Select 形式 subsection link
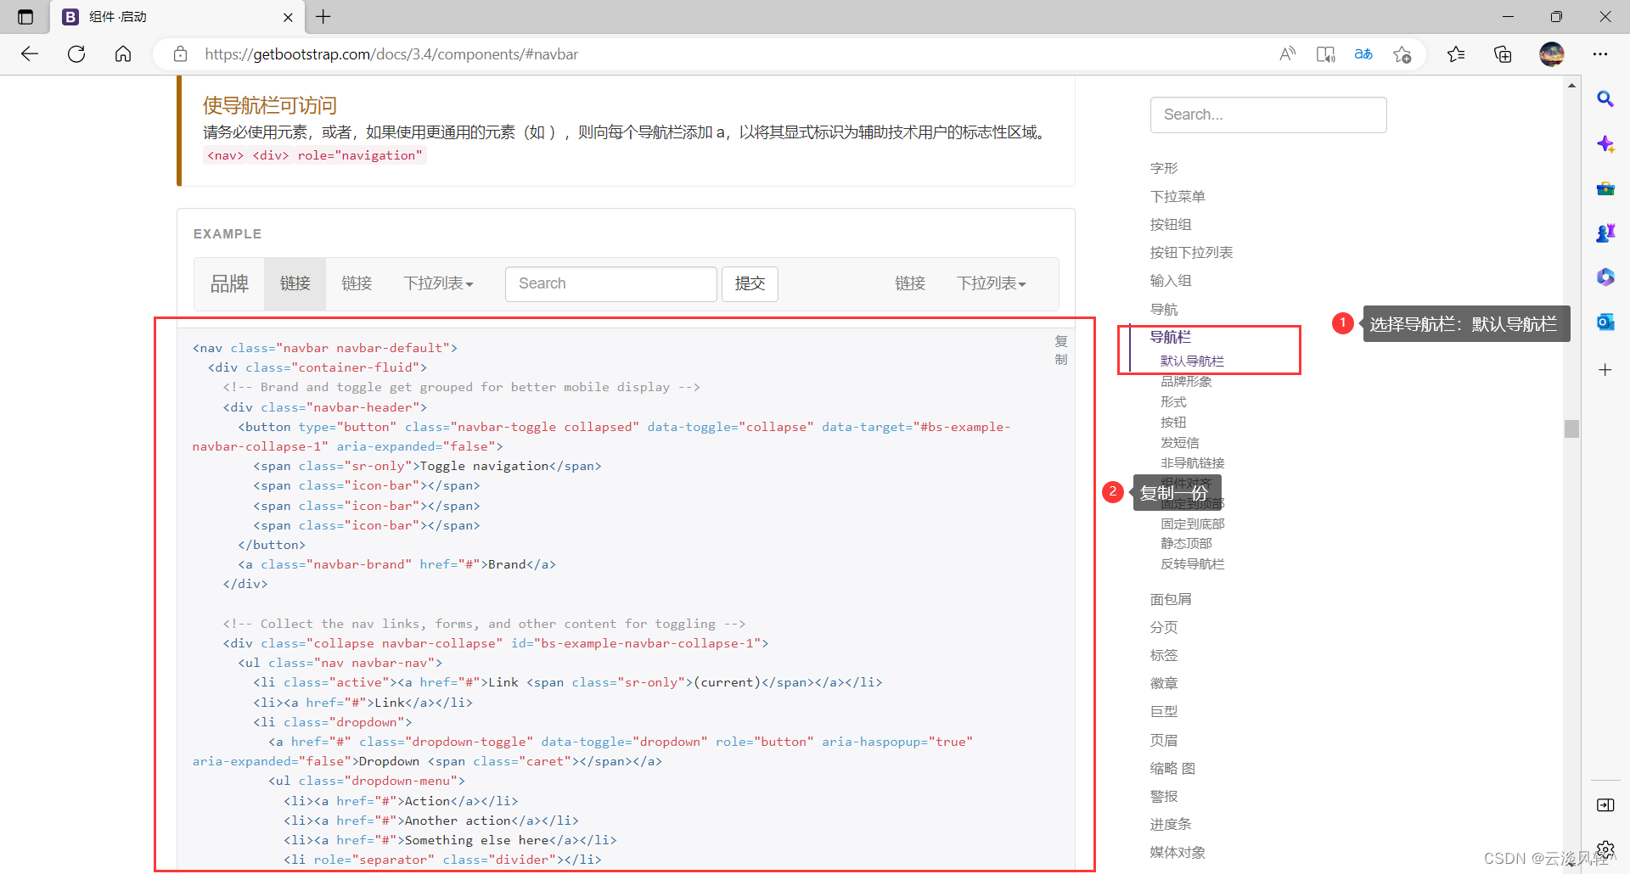Image resolution: width=1630 pixels, height=874 pixels. tap(1173, 401)
